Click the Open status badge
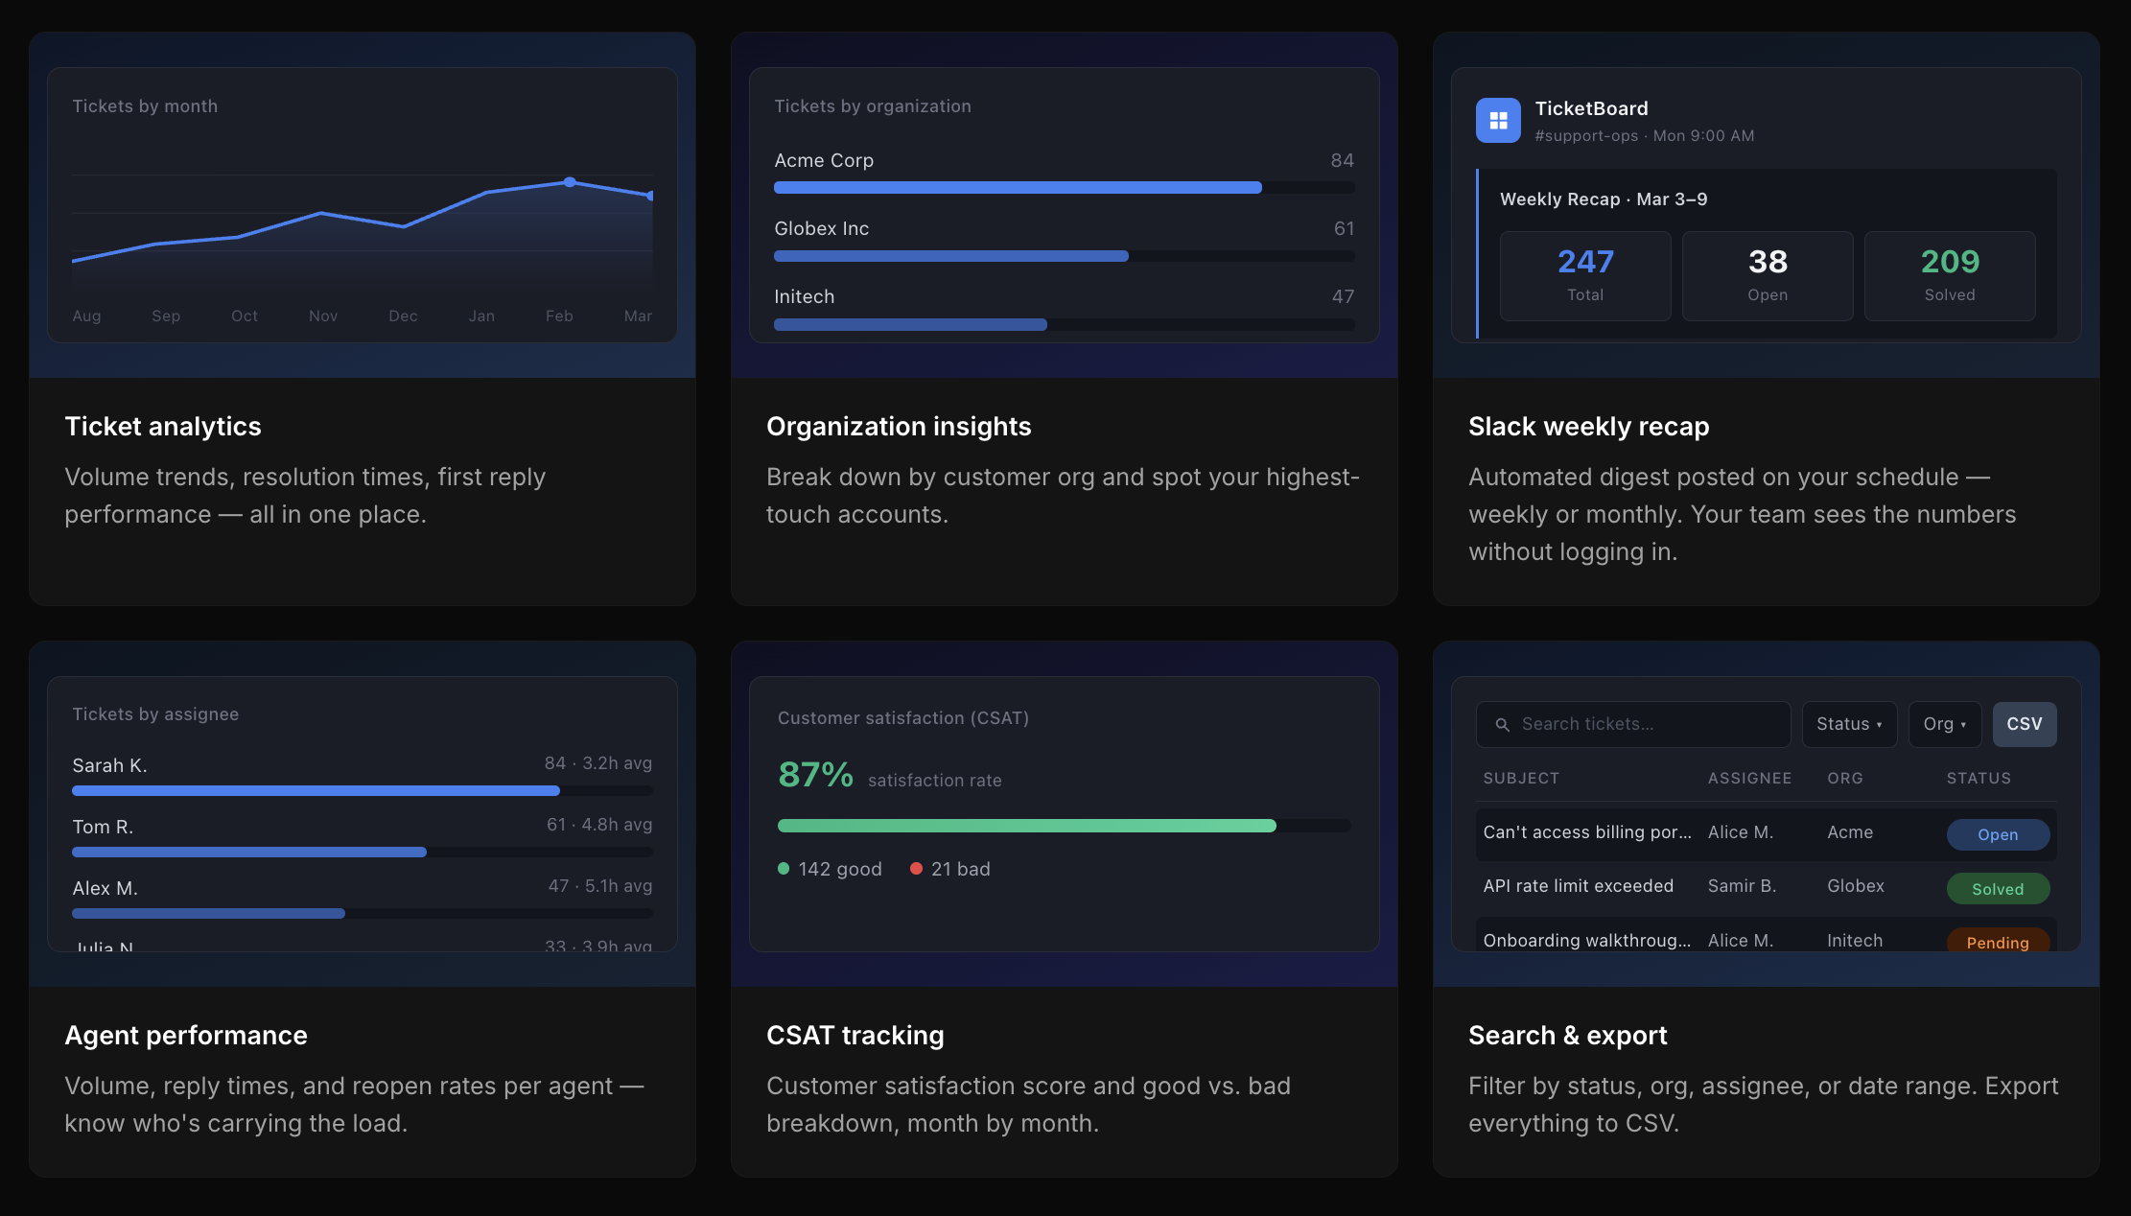2131x1216 pixels. click(x=1997, y=834)
